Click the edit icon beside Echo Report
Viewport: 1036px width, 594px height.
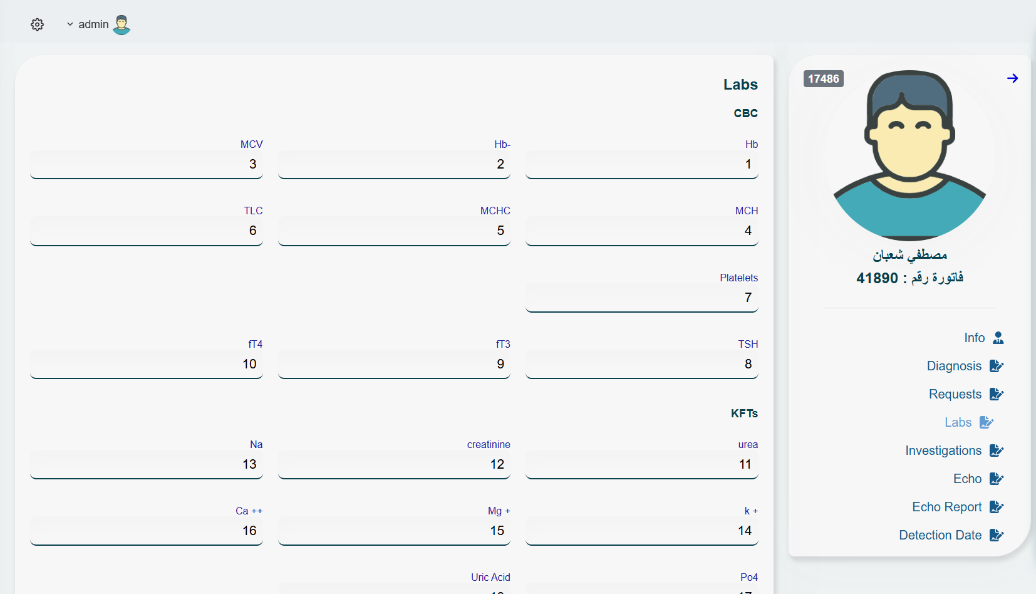pyautogui.click(x=996, y=507)
